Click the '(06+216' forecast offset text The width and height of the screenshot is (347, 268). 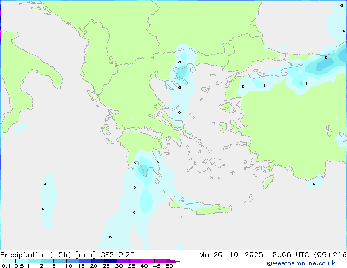coord(330,255)
